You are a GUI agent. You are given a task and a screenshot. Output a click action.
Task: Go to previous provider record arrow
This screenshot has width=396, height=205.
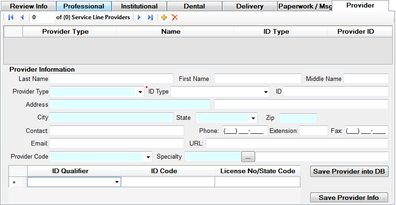pos(22,17)
